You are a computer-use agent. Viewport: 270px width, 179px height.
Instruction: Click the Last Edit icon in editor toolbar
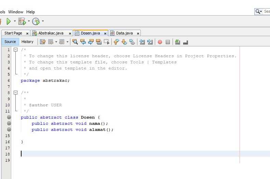pyautogui.click(x=43, y=42)
